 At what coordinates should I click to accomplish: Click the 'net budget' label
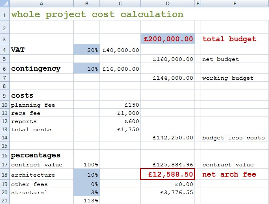click(x=220, y=59)
